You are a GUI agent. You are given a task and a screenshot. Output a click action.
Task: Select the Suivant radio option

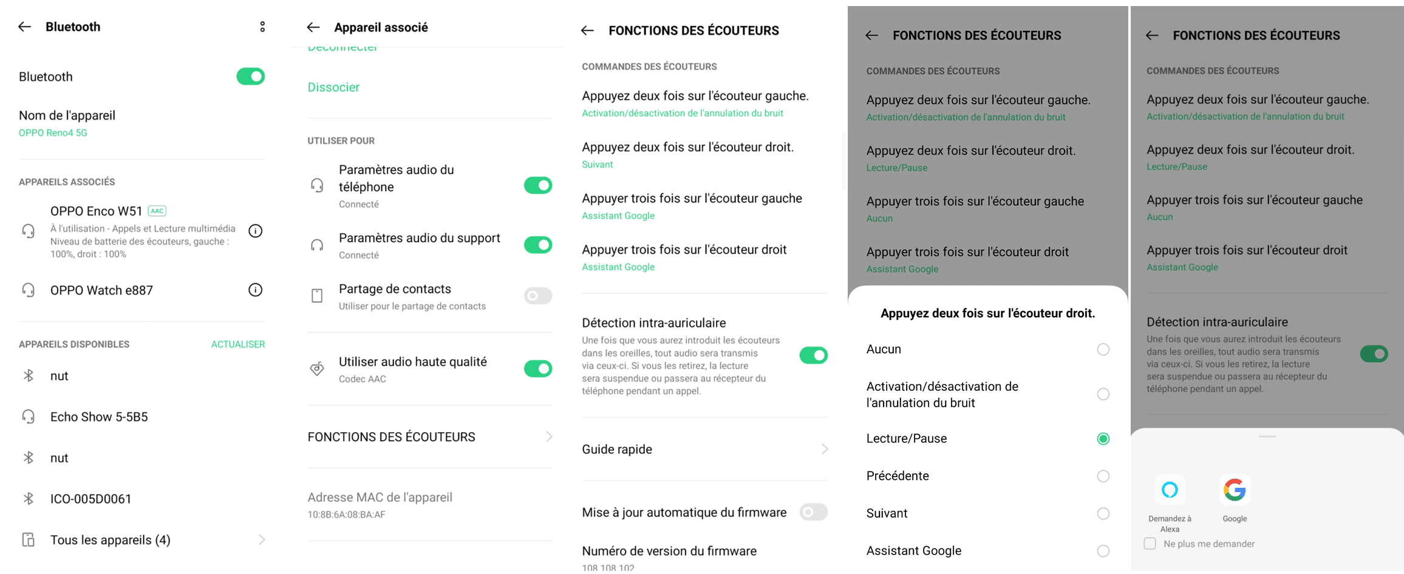[1103, 514]
